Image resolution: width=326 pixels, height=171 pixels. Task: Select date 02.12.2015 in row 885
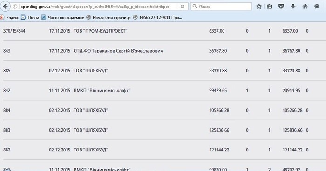pyautogui.click(x=60, y=71)
